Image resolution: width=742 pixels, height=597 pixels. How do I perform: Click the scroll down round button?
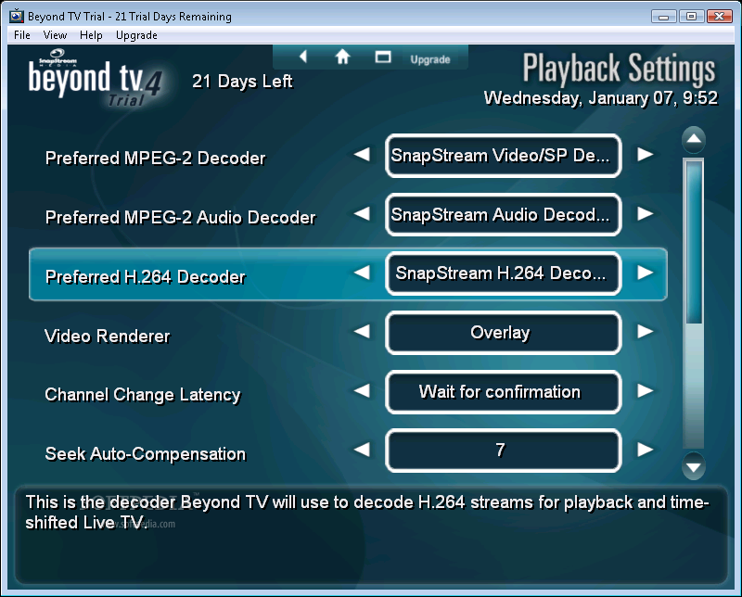694,467
